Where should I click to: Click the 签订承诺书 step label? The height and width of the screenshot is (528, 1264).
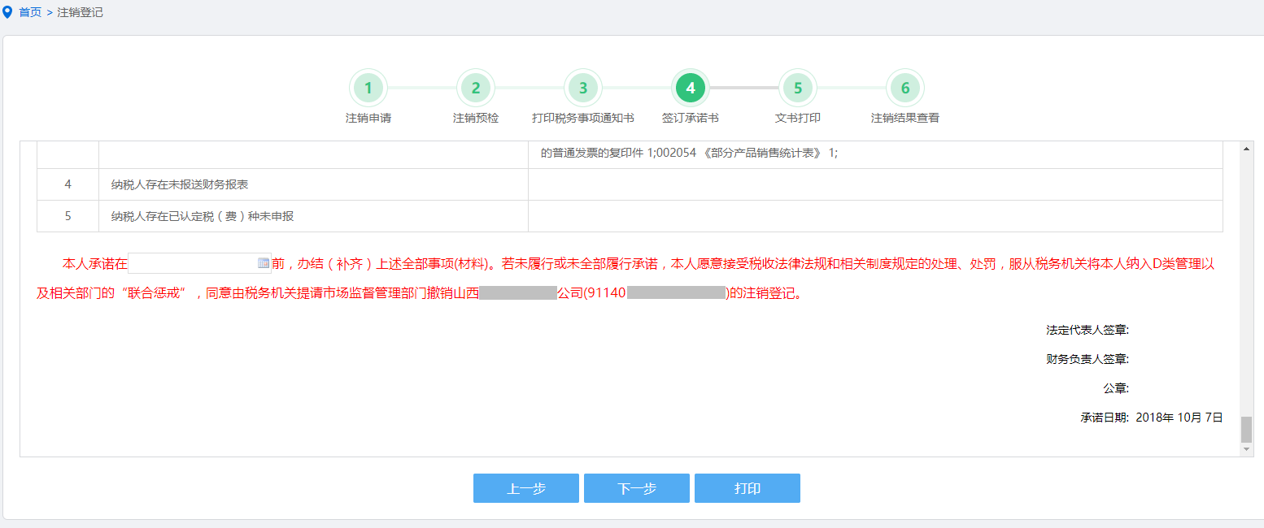(691, 118)
